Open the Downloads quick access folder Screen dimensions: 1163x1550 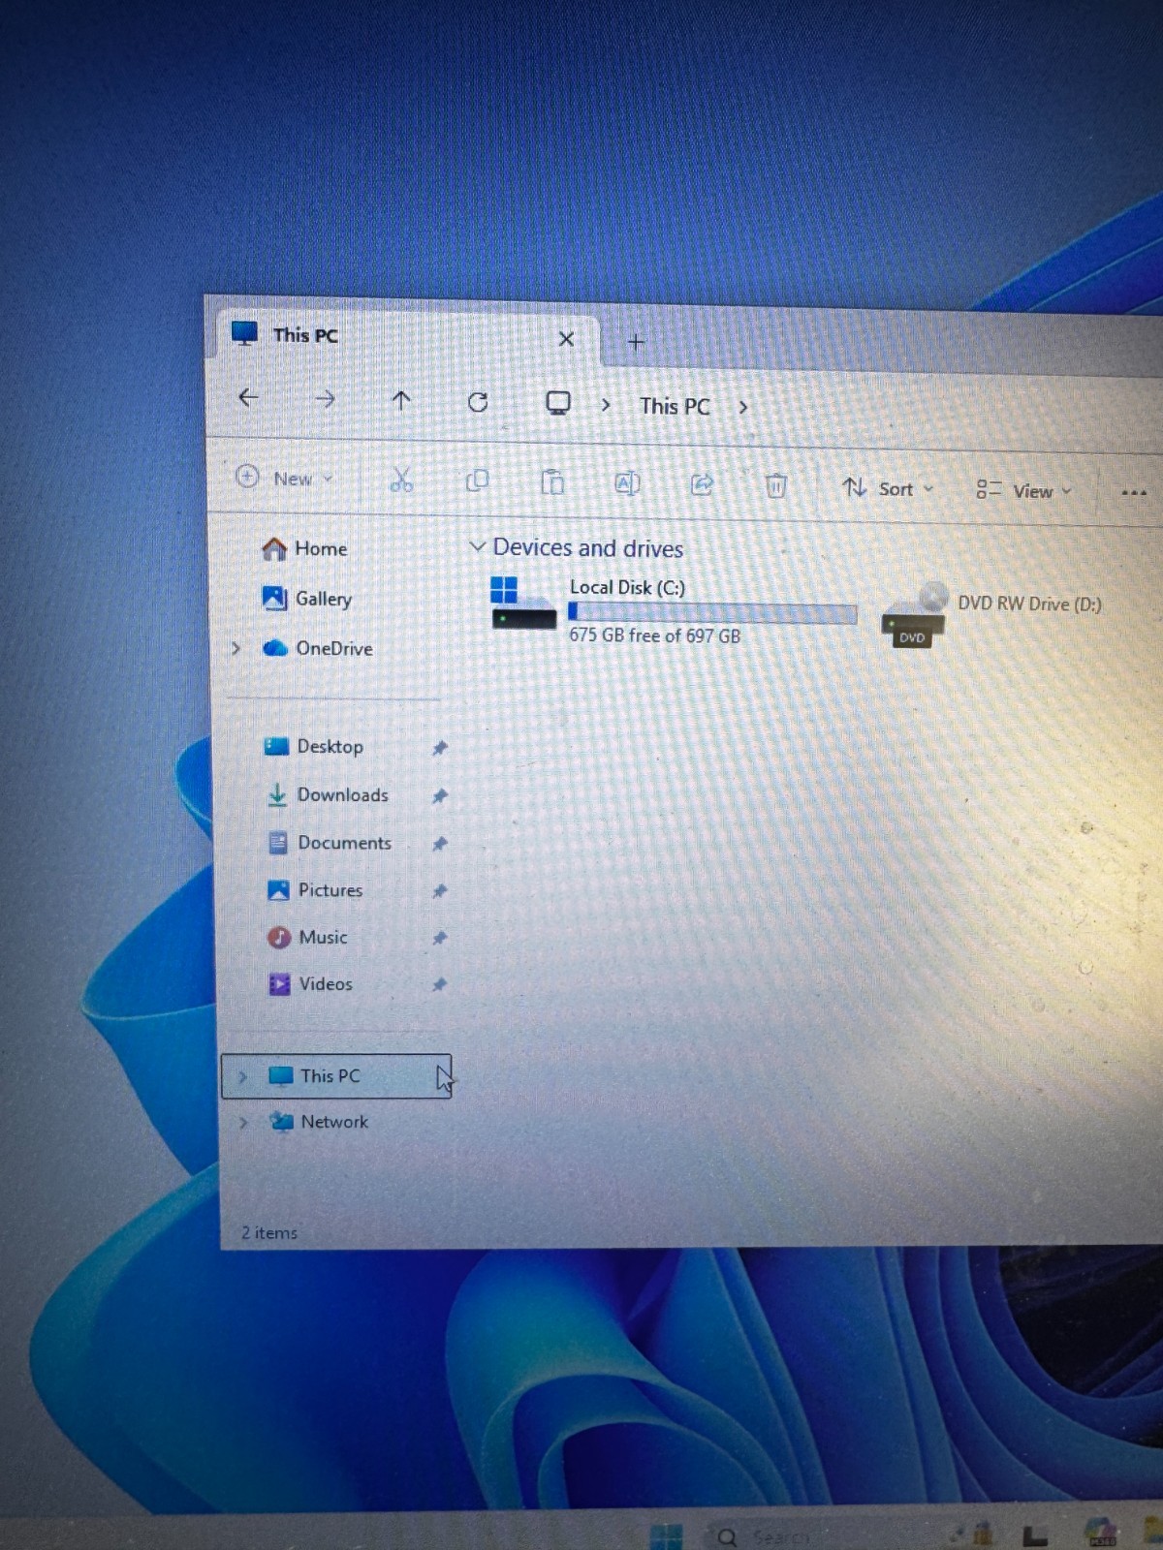(x=328, y=794)
